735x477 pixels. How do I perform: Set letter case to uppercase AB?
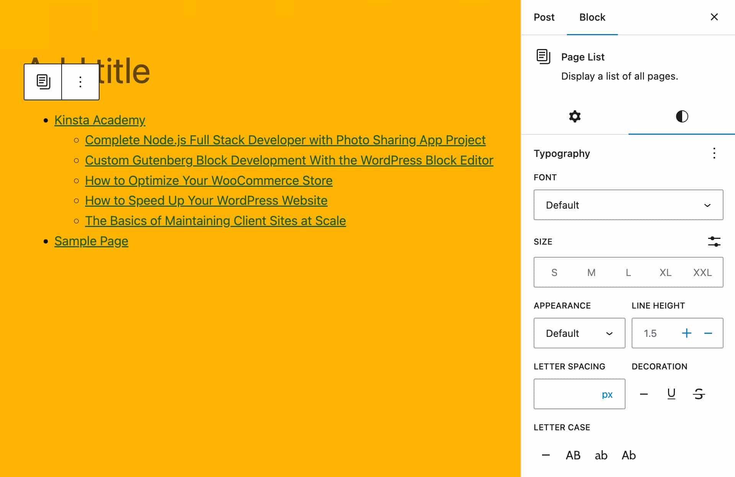(x=573, y=455)
